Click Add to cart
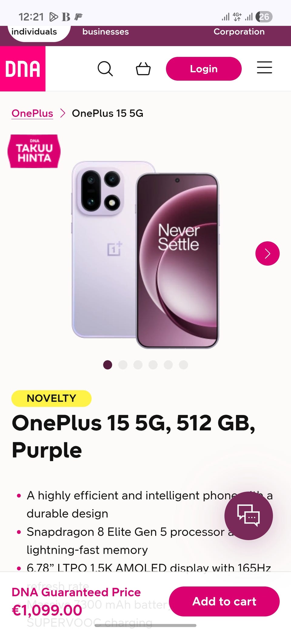The height and width of the screenshot is (631, 291). click(x=224, y=601)
